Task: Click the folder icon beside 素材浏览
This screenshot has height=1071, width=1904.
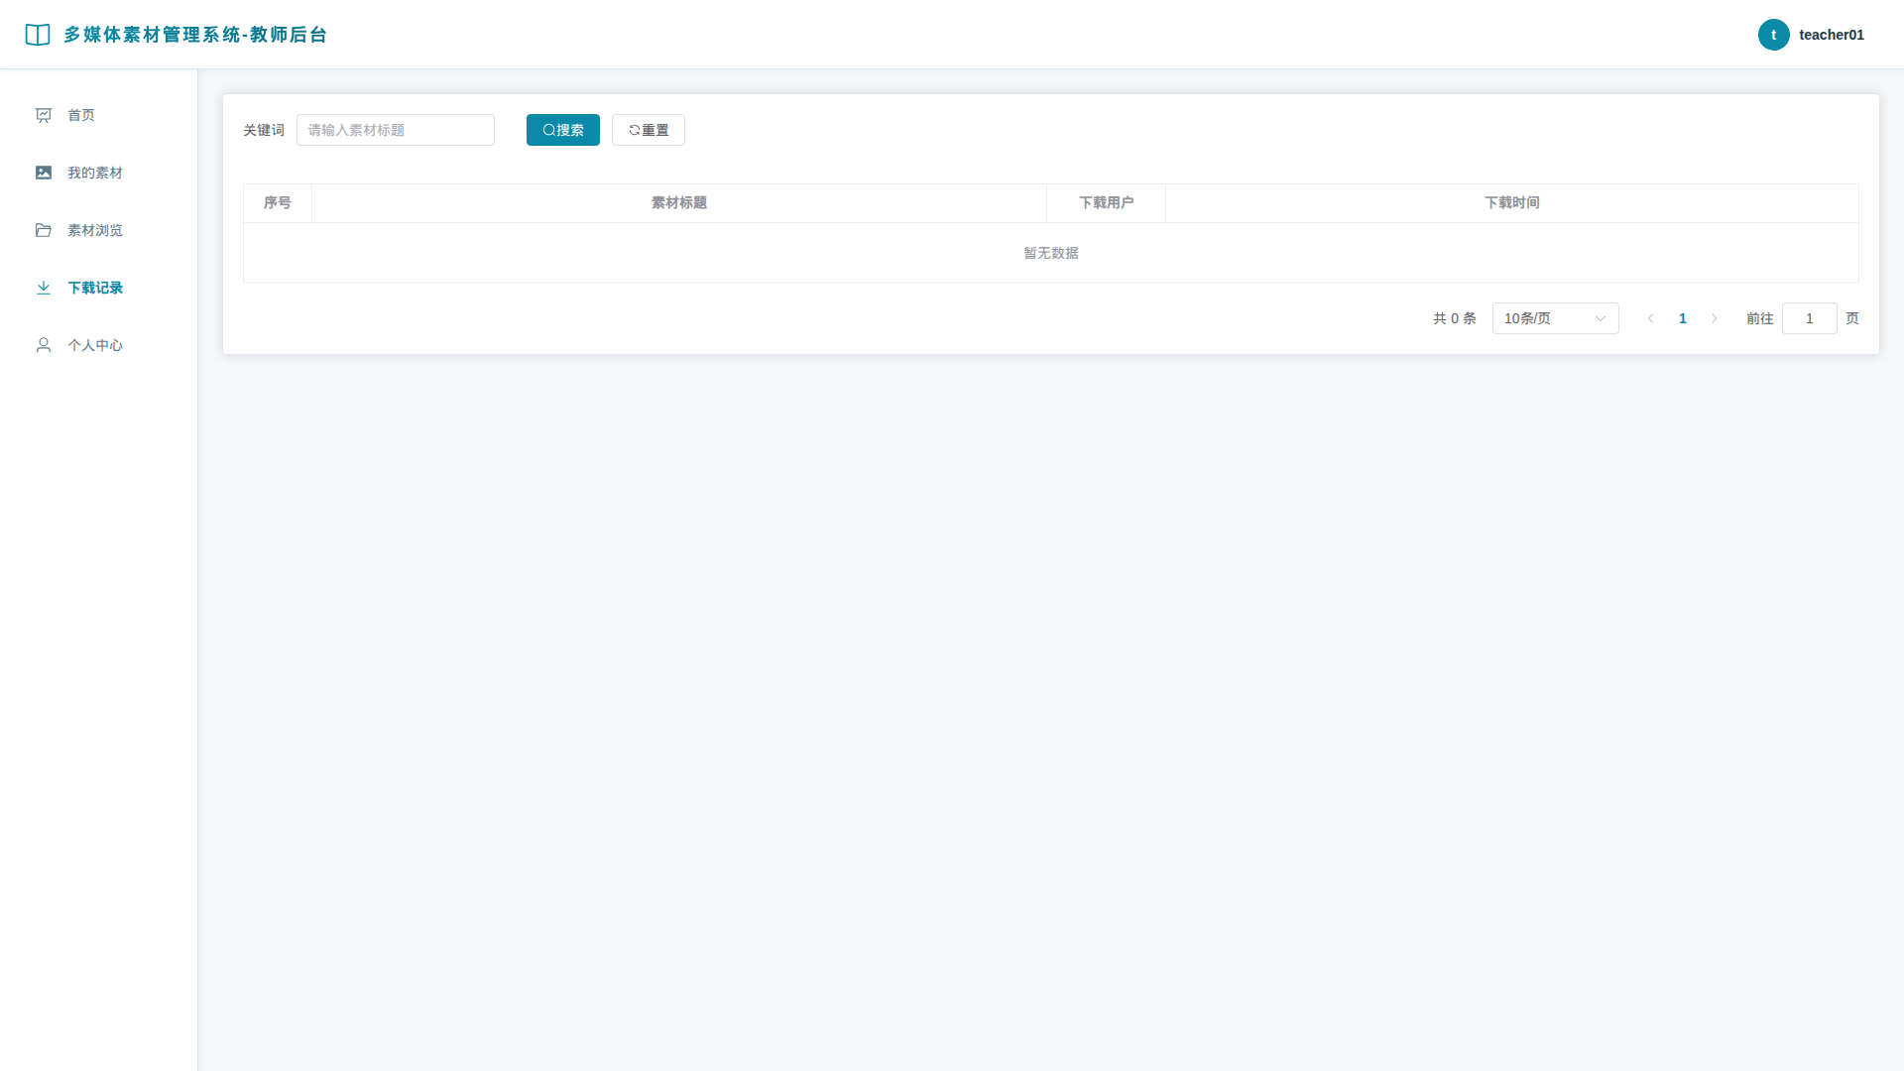Action: [x=44, y=230]
